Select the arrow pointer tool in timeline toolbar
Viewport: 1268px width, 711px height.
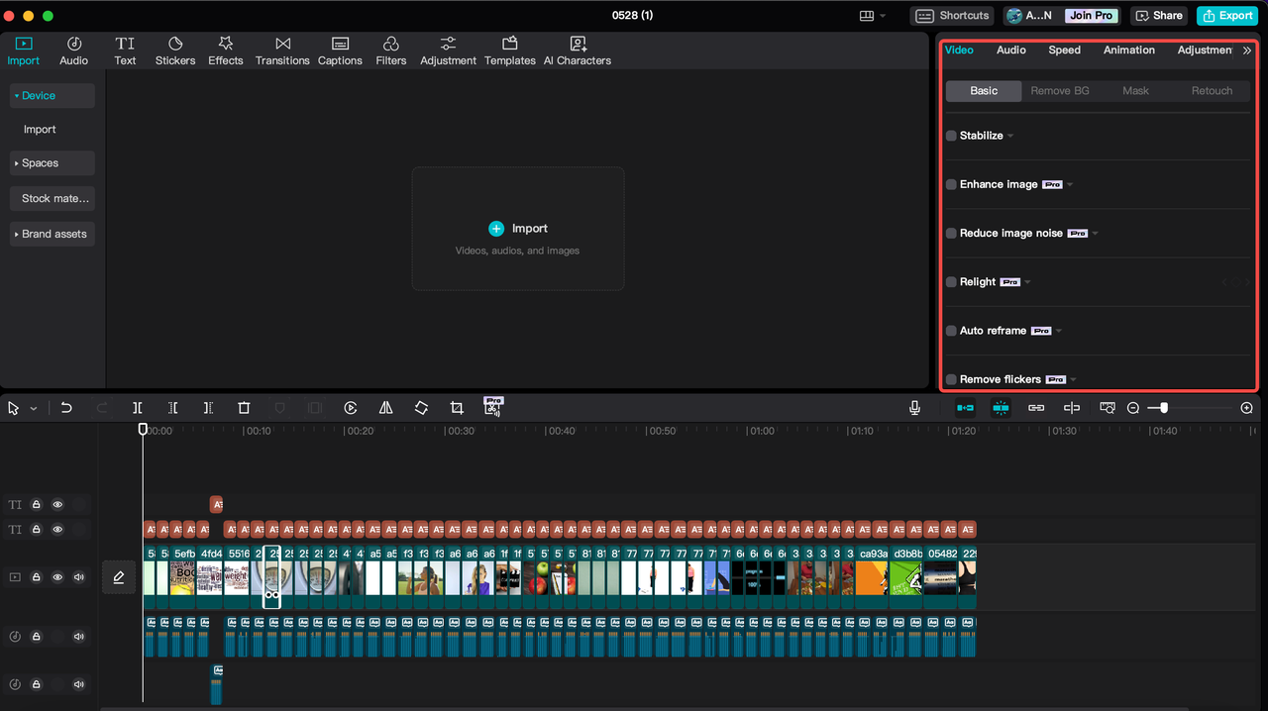(x=14, y=408)
